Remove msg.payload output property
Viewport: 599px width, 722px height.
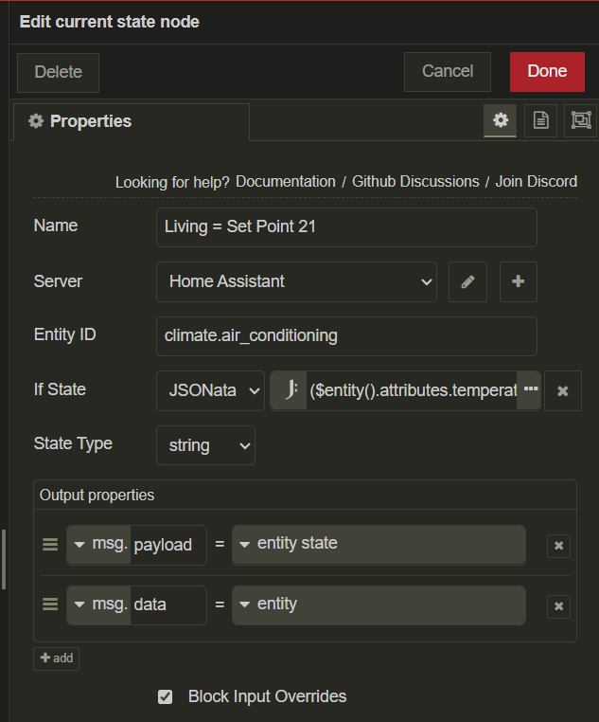pyautogui.click(x=558, y=545)
